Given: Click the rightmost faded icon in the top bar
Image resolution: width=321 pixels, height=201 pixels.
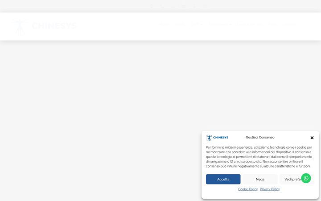Looking at the screenshot, I should pos(205,6).
